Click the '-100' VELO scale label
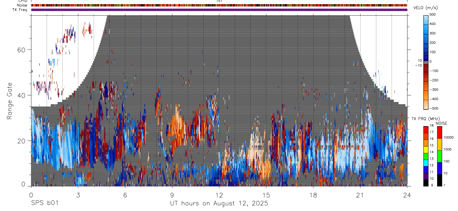Viewport: 458px width, 211px height. click(434, 71)
